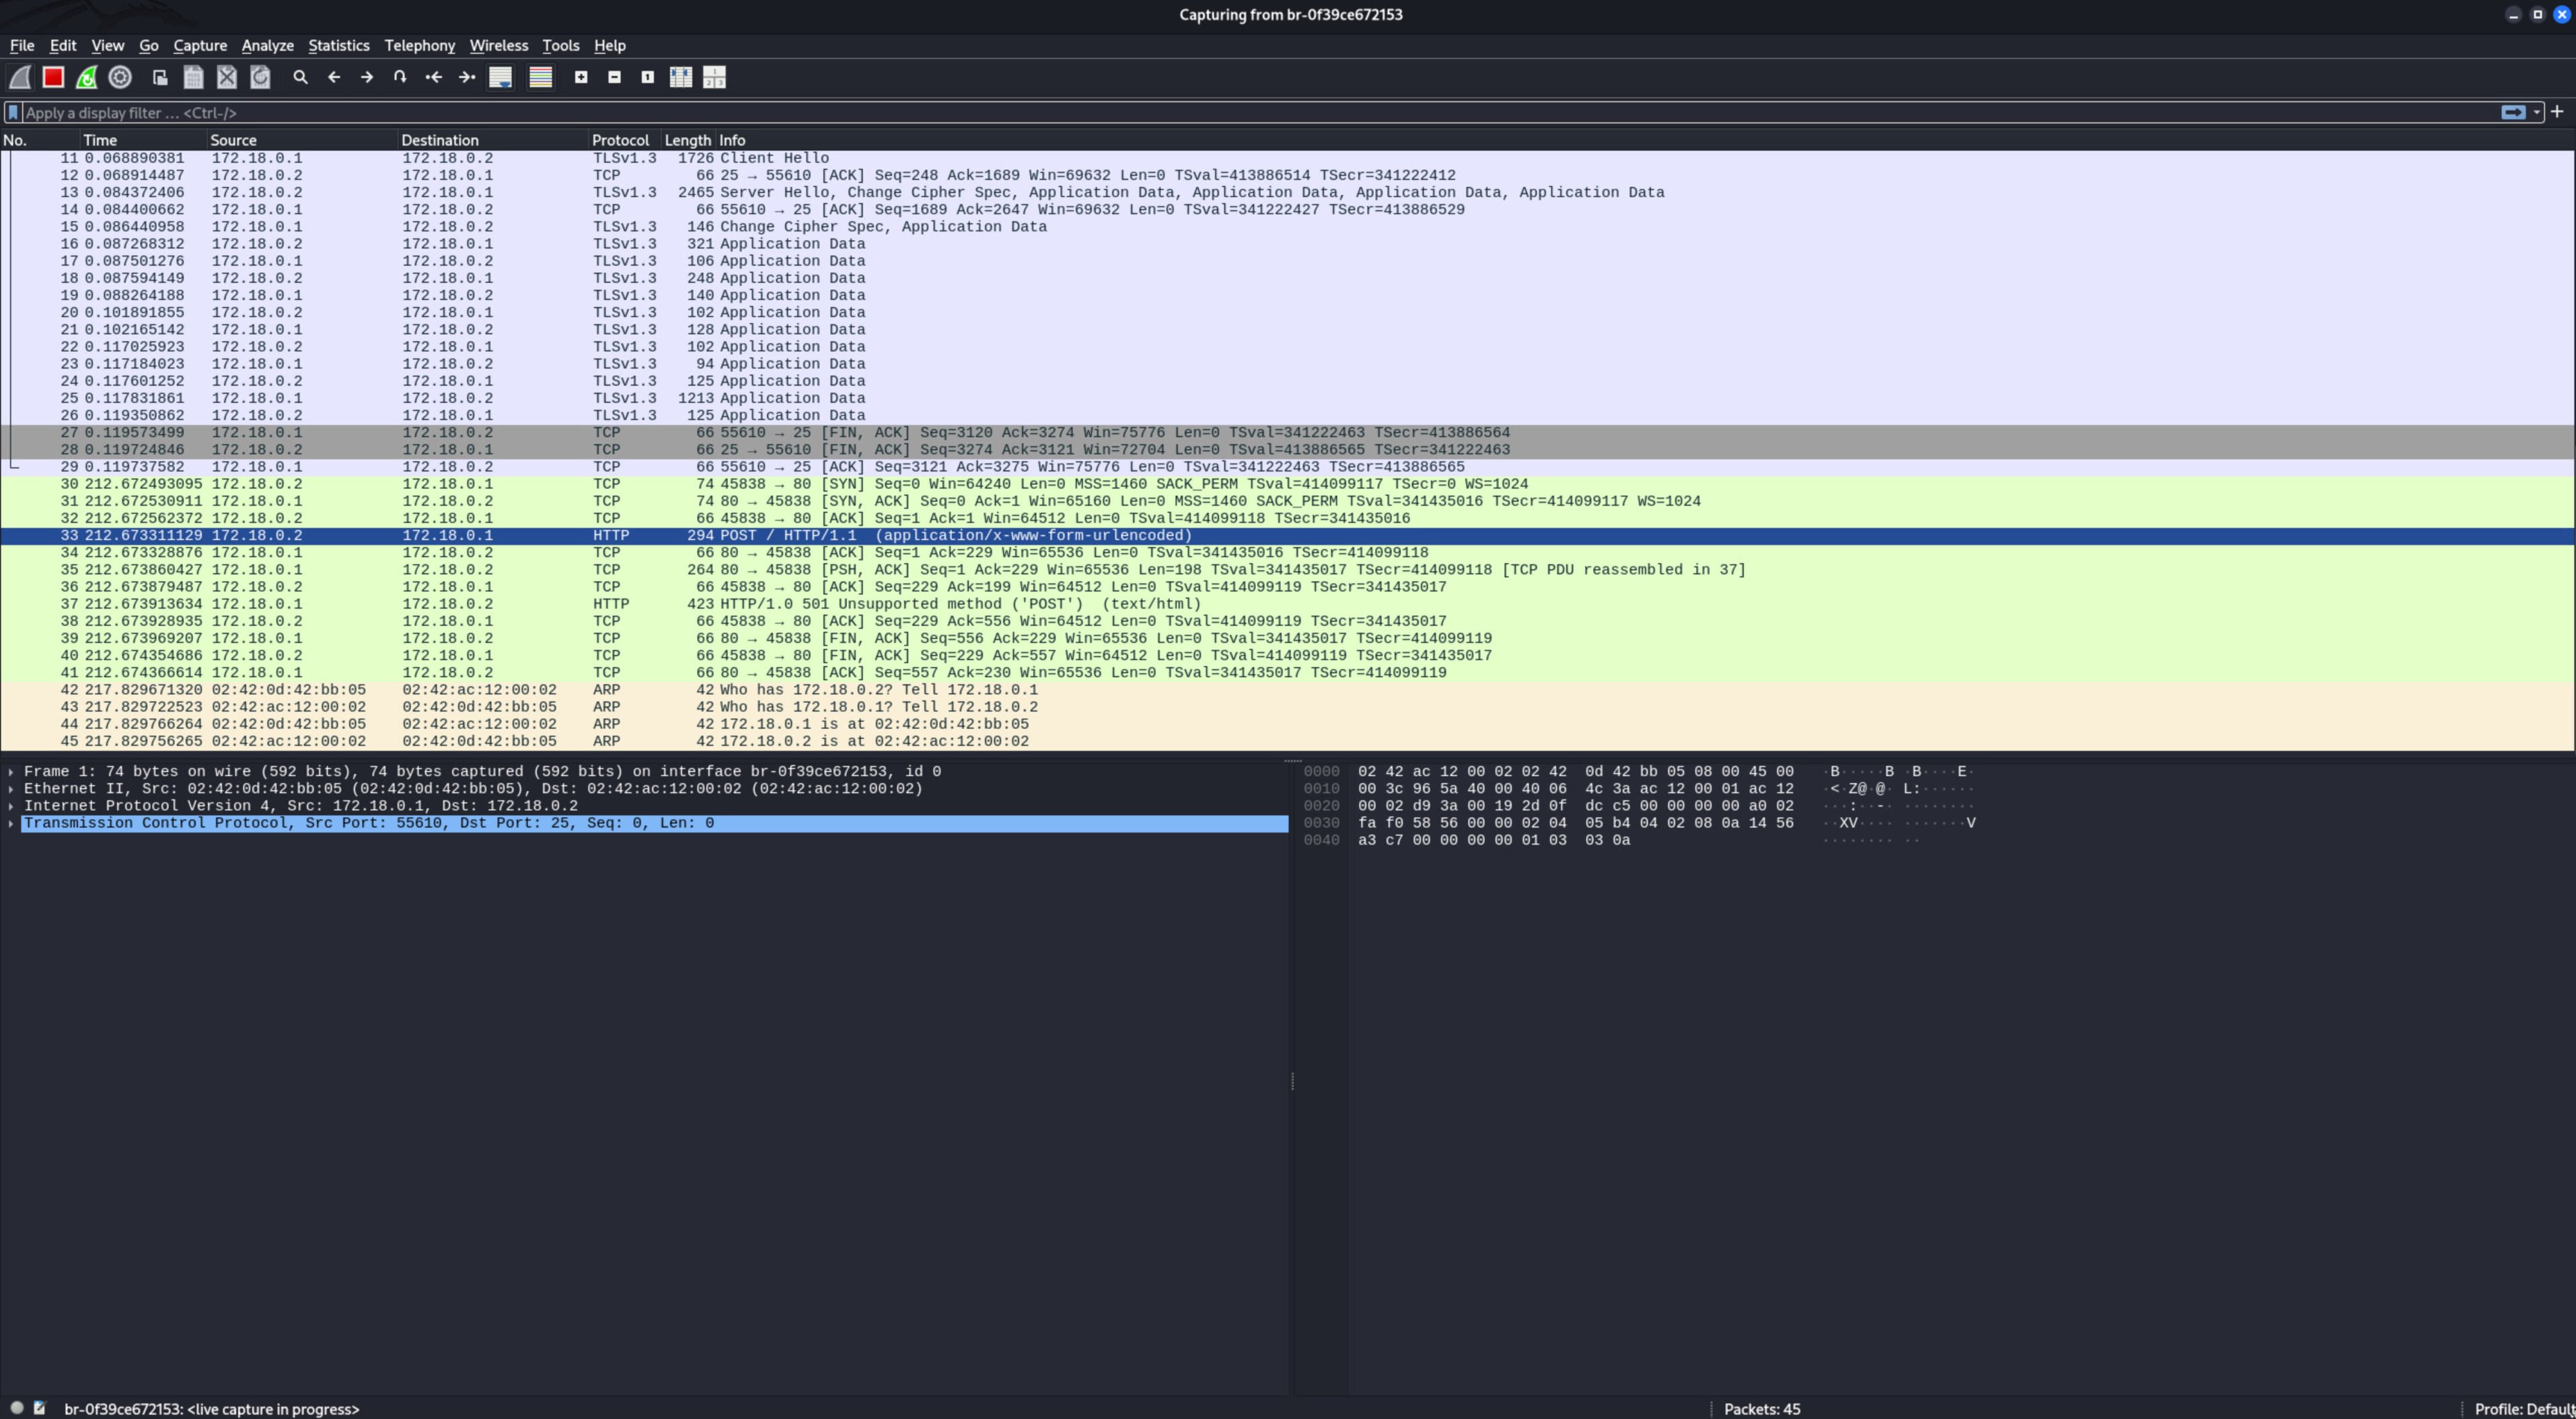The image size is (2576, 1419).
Task: Go back in packet history arrow
Action: pyautogui.click(x=334, y=77)
